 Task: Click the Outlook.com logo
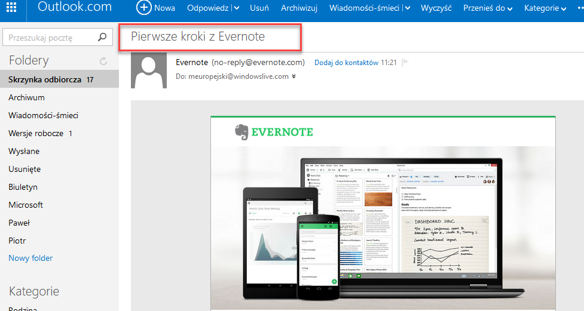point(75,7)
